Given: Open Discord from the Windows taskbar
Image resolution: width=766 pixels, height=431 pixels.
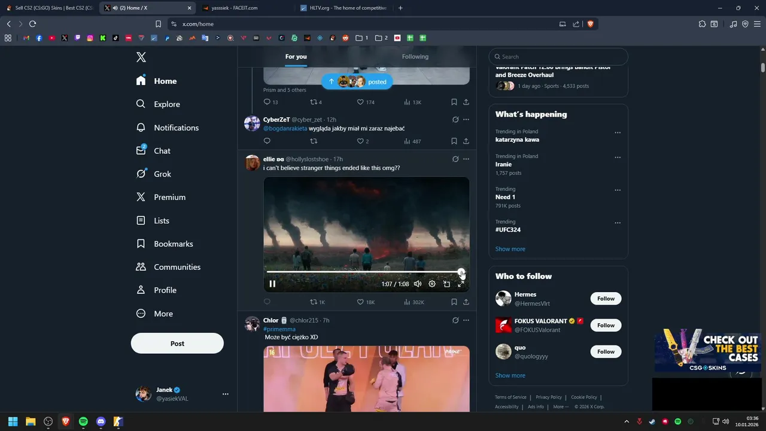Looking at the screenshot, I should (101, 421).
